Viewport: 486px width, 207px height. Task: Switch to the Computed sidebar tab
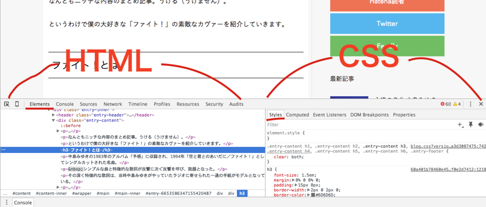(298, 115)
